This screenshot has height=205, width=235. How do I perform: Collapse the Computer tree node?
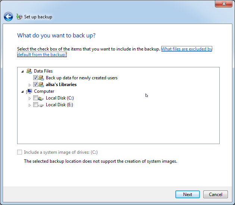pyautogui.click(x=22, y=91)
